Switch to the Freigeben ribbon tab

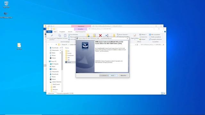(62, 32)
